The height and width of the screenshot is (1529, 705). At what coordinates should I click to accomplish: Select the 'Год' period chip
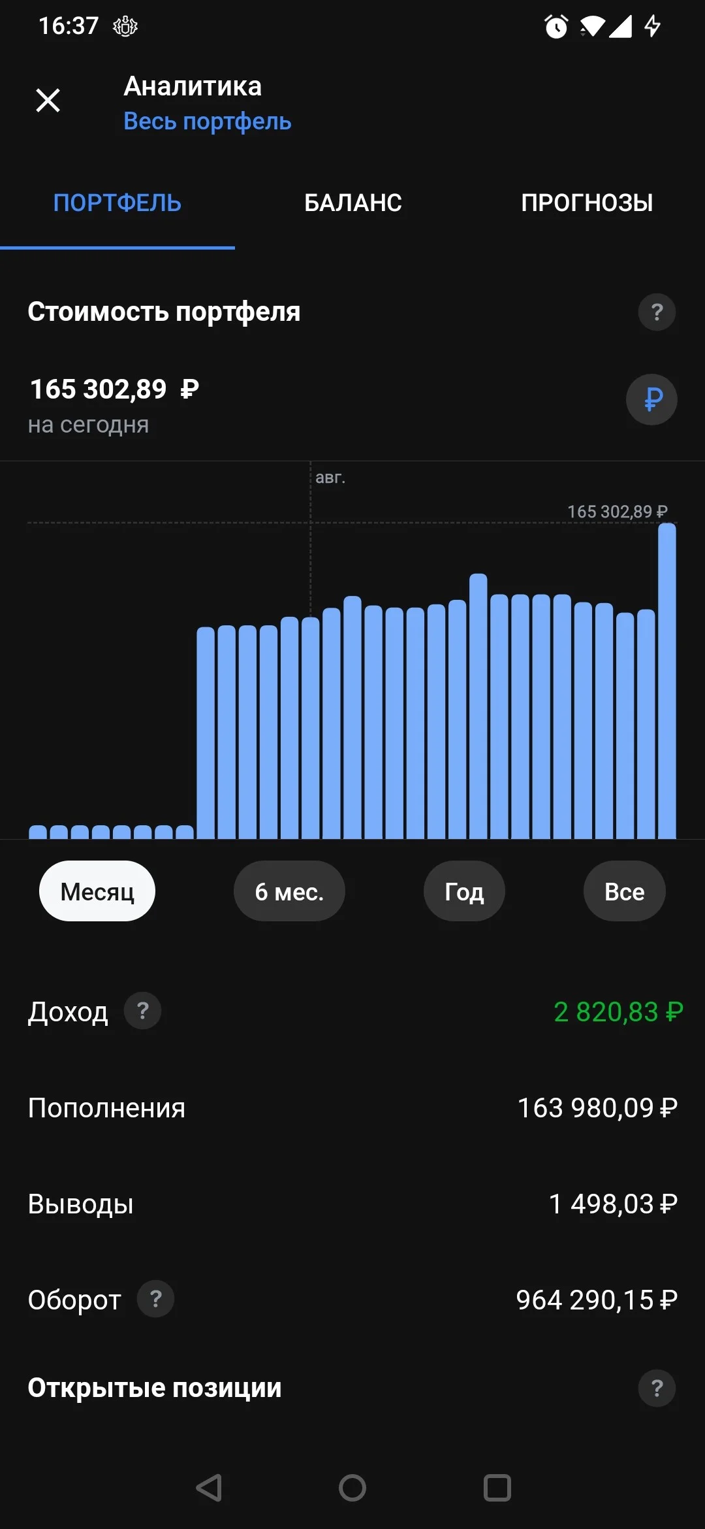pyautogui.click(x=464, y=891)
